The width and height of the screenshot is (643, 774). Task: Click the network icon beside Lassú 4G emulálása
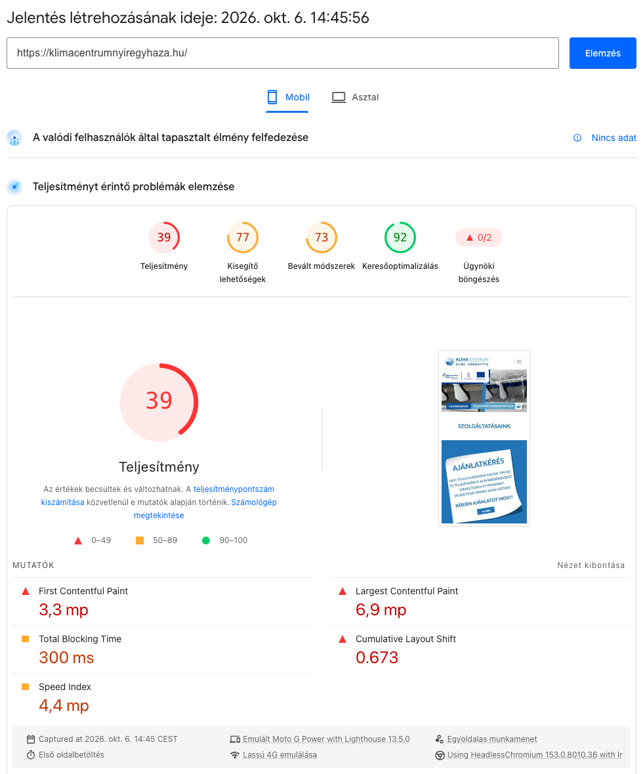pyautogui.click(x=235, y=755)
